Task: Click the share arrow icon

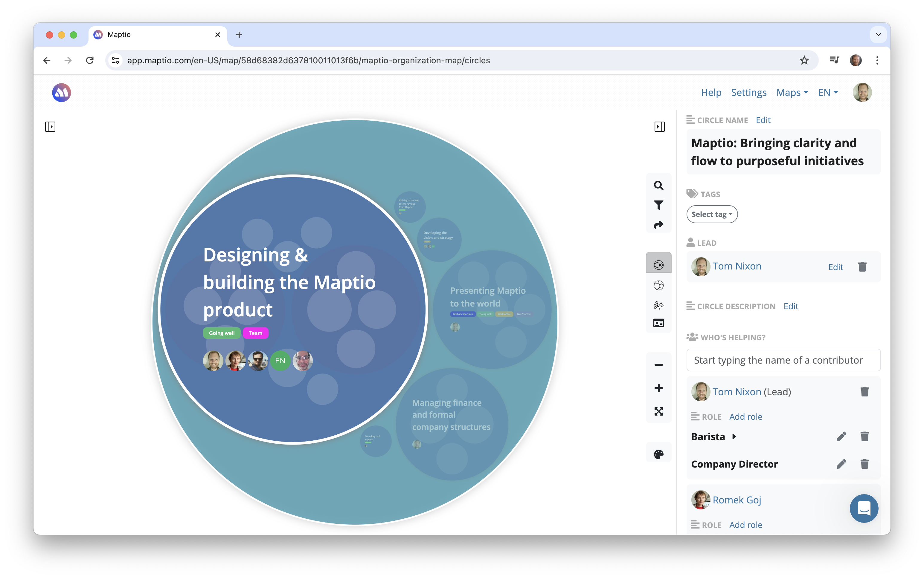Action: click(x=658, y=225)
